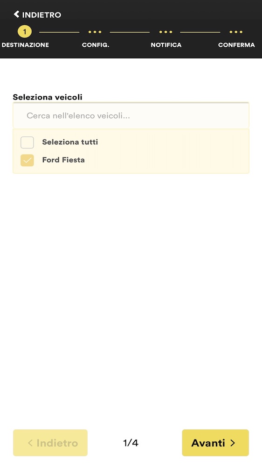Screen dimensions: 262x467
Task: Click the three dots above NOTIFICA
Action: click(165, 32)
